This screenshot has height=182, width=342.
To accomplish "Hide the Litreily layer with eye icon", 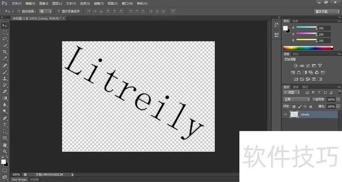I will (285, 114).
